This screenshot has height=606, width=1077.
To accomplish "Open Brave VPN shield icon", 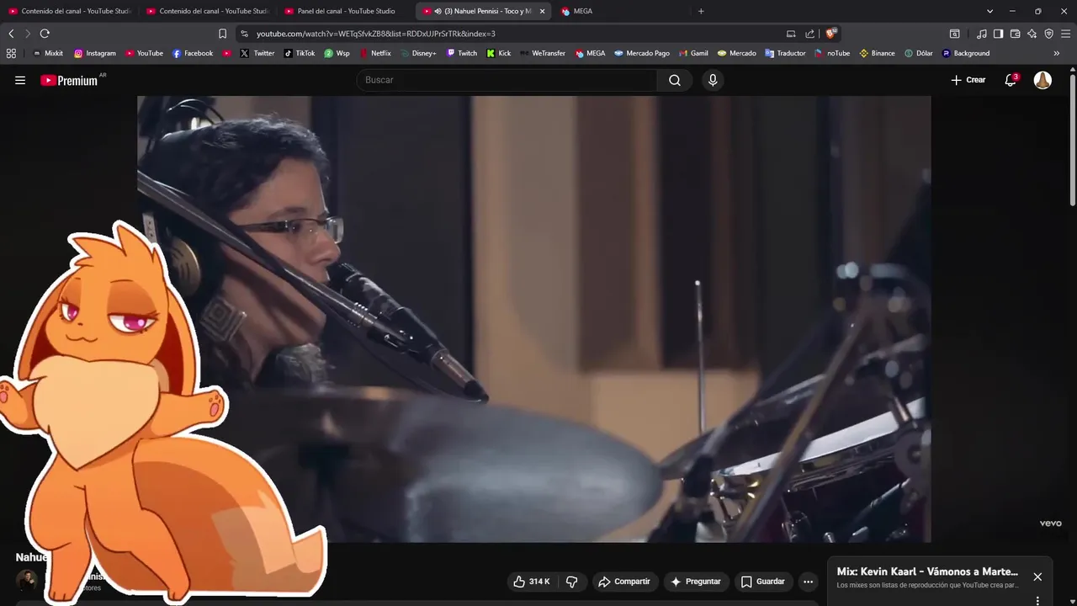I will click(1048, 34).
